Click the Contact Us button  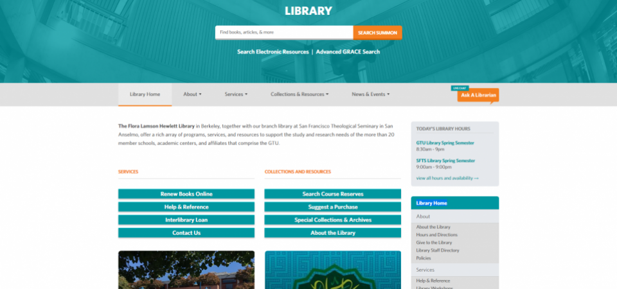click(x=186, y=232)
